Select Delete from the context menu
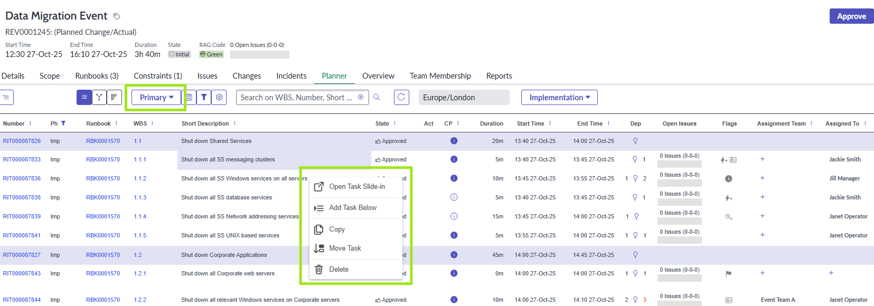 click(339, 269)
